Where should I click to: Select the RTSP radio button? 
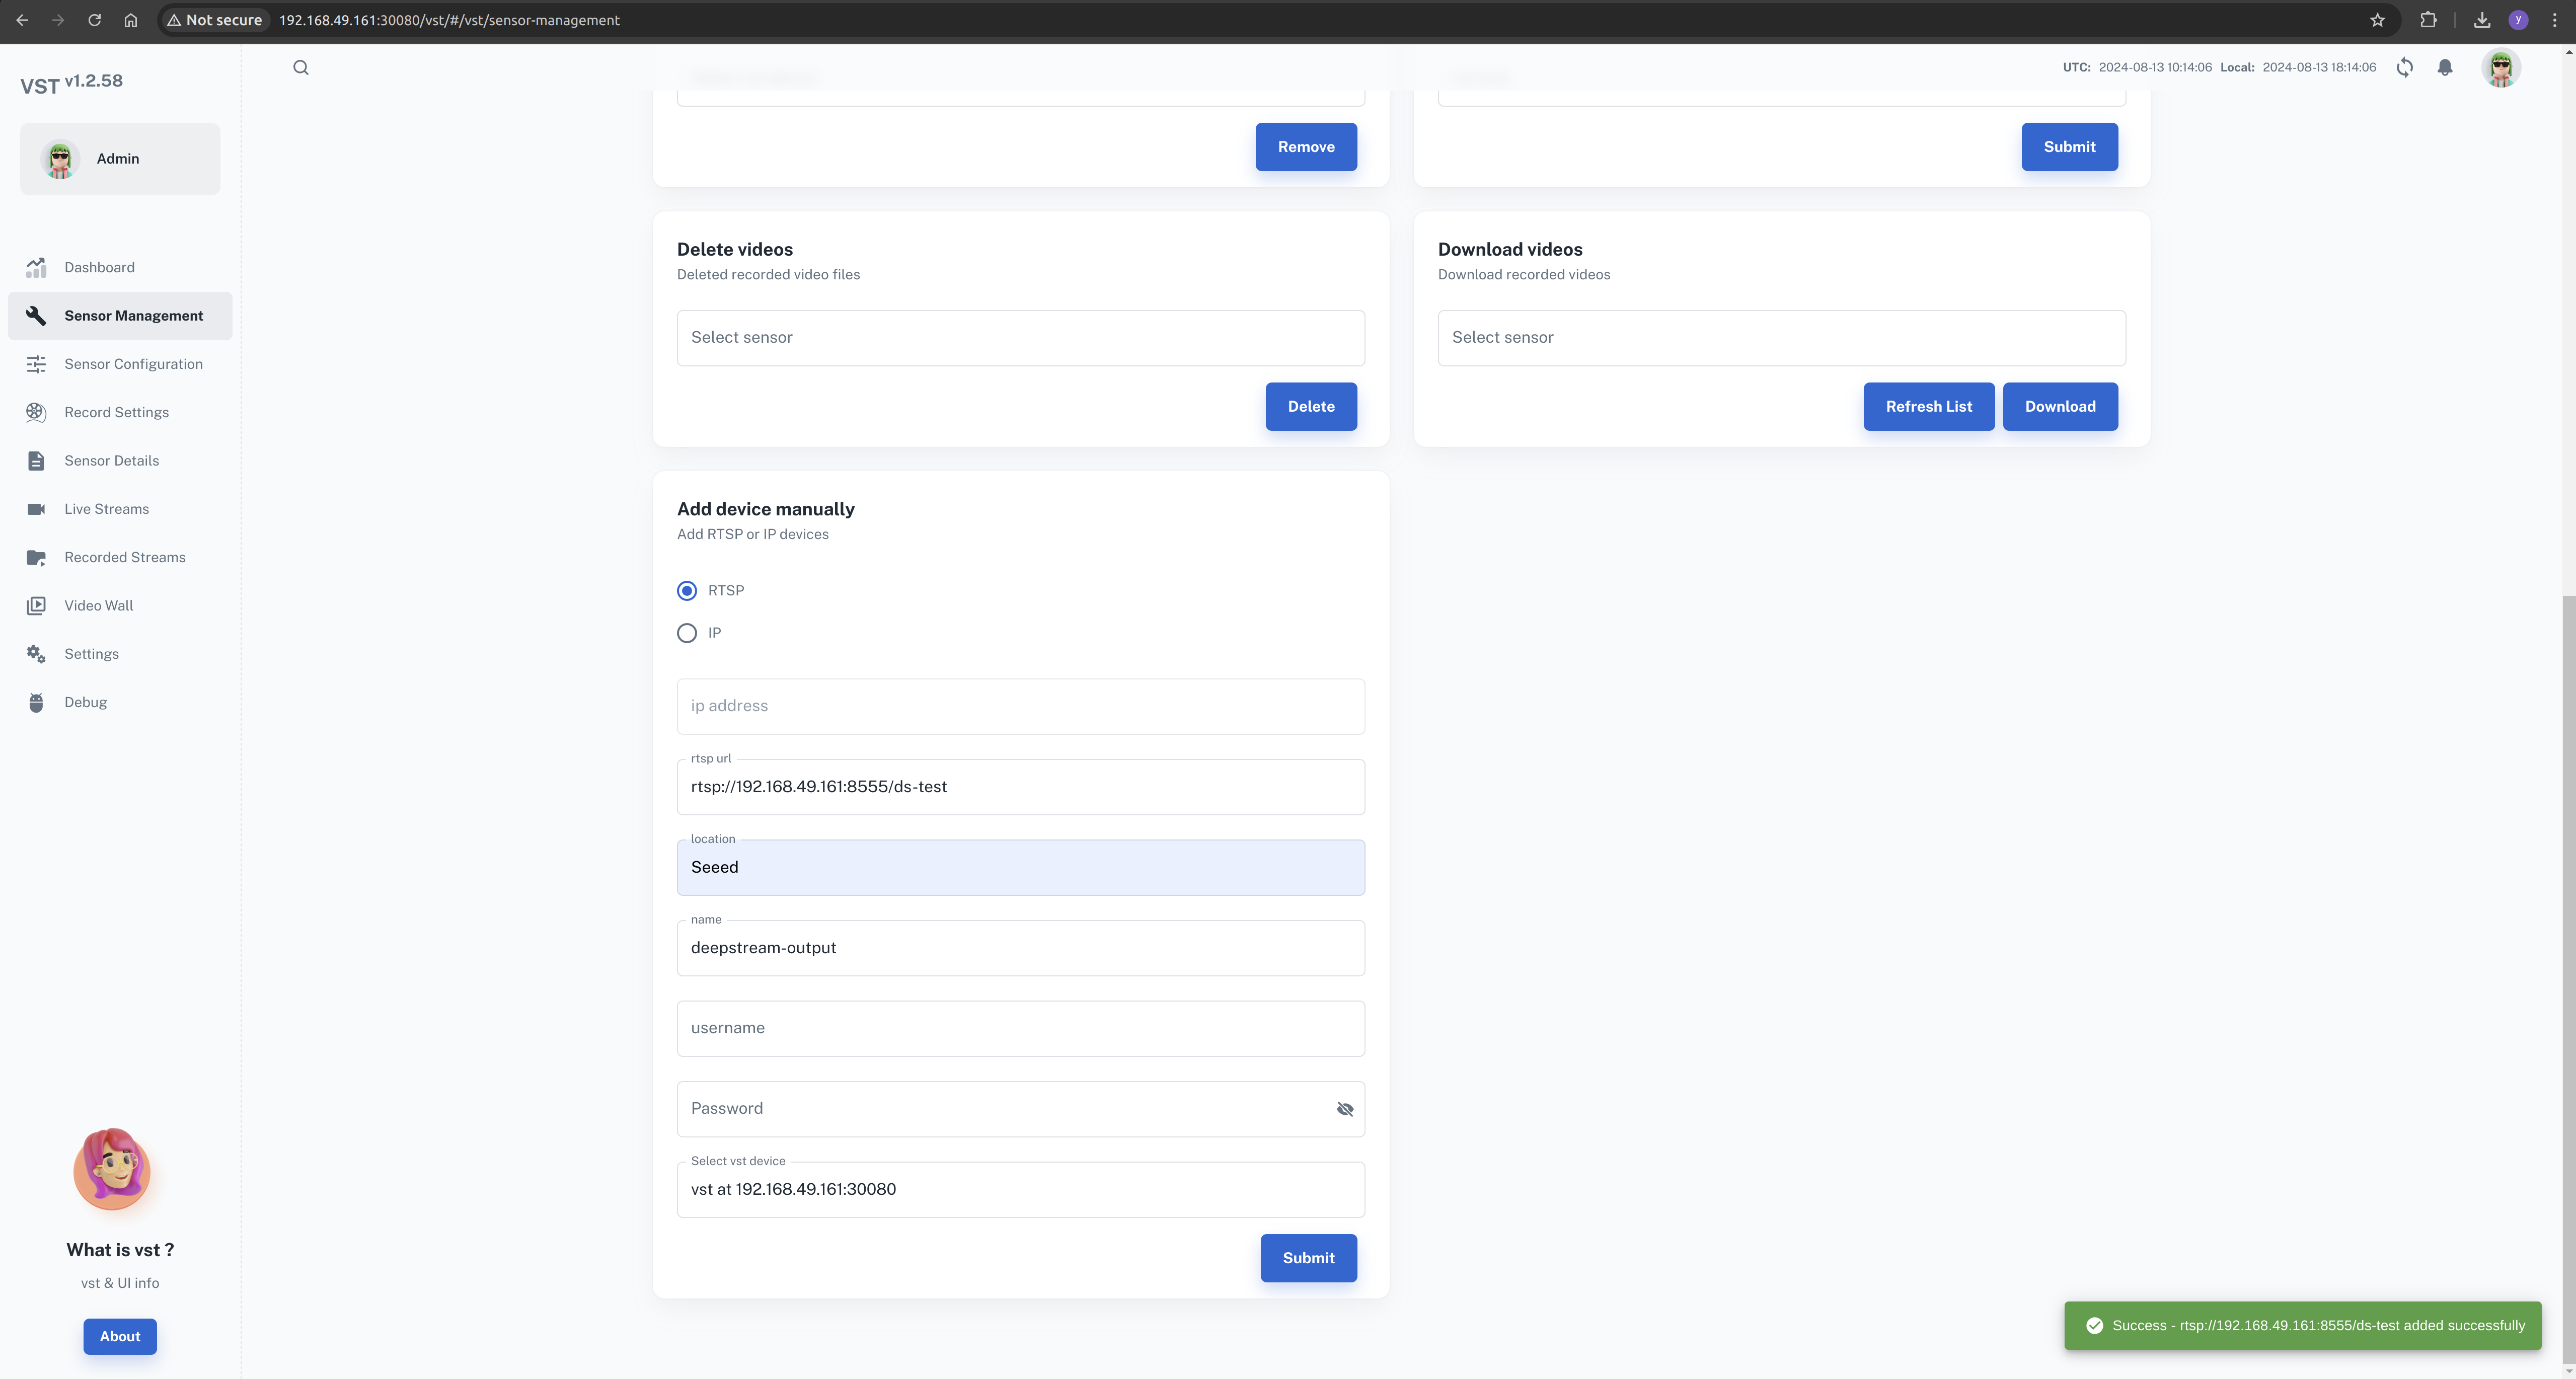coord(687,591)
